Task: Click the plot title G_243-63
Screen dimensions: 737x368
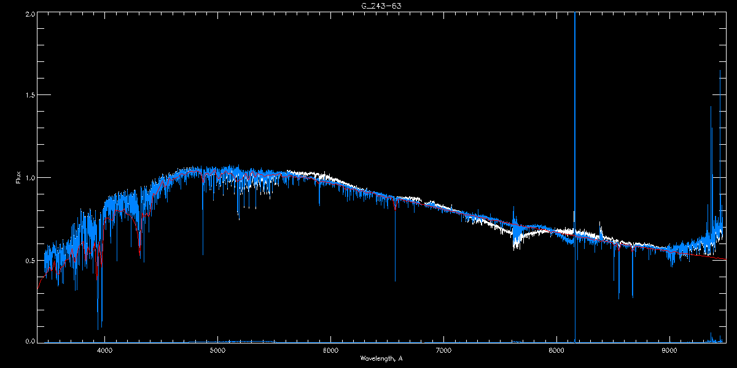Action: tap(381, 6)
